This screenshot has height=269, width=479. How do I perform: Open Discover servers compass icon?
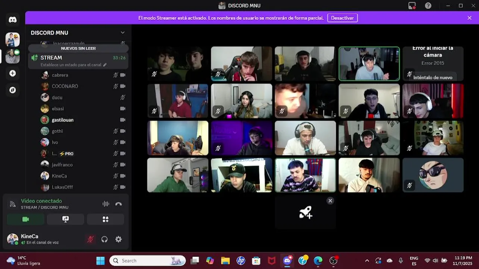point(13,90)
